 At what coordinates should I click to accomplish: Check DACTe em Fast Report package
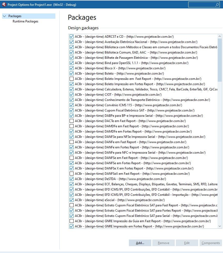pyautogui.click(x=71, y=121)
